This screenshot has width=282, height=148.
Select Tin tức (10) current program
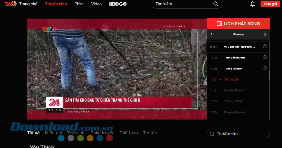(231, 79)
